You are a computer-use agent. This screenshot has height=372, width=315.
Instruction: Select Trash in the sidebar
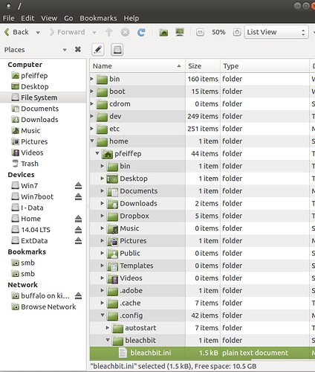[x=30, y=164]
